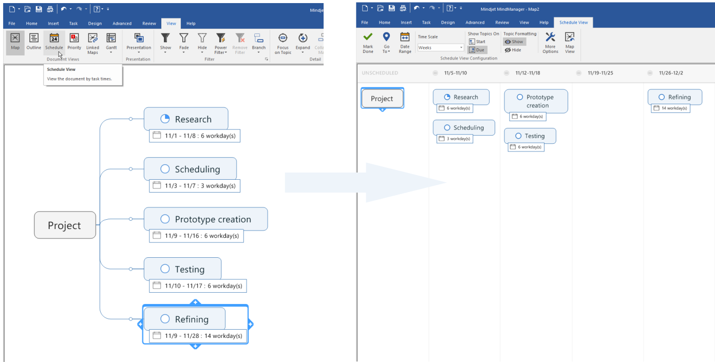The image size is (715, 362).
Task: Toggle progress circle on Refining schedule card
Action: coord(662,97)
